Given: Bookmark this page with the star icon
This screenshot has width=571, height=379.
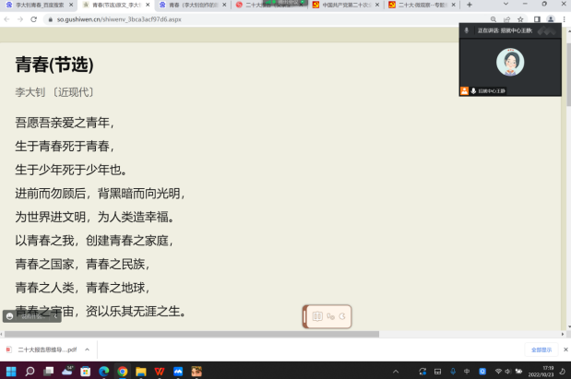Looking at the screenshot, I should point(522,18).
